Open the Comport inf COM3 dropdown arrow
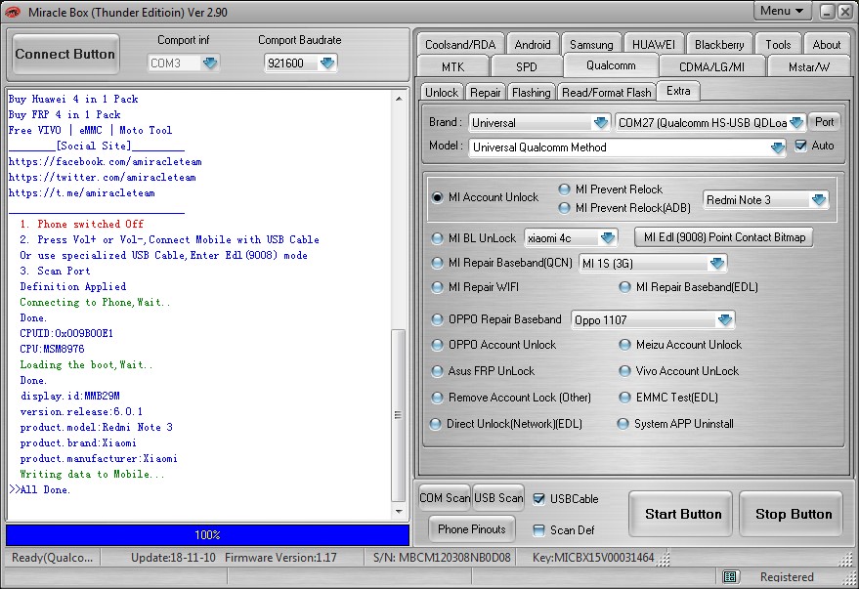859x589 pixels. 210,63
